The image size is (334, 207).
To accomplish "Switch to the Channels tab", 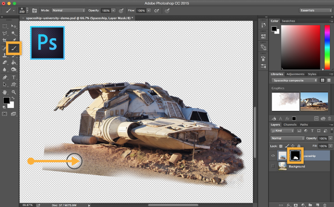I will (x=290, y=125).
